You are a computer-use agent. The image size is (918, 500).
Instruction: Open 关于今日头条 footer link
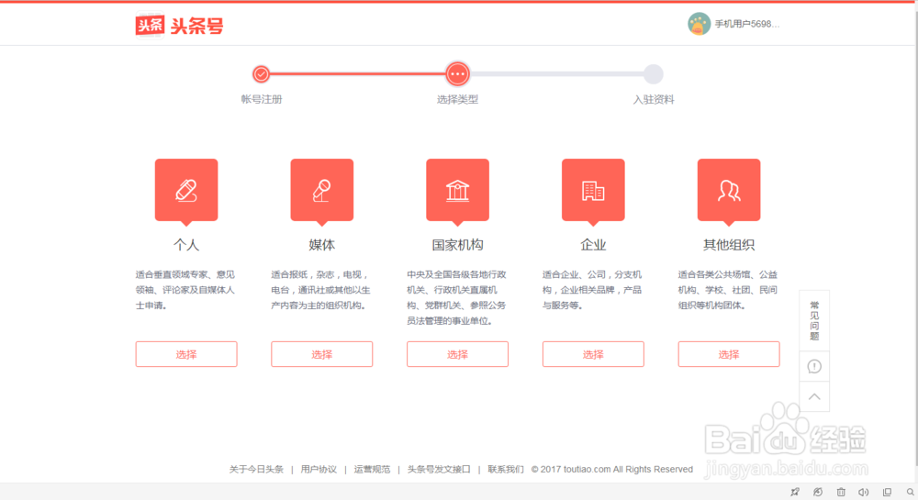pyautogui.click(x=256, y=469)
